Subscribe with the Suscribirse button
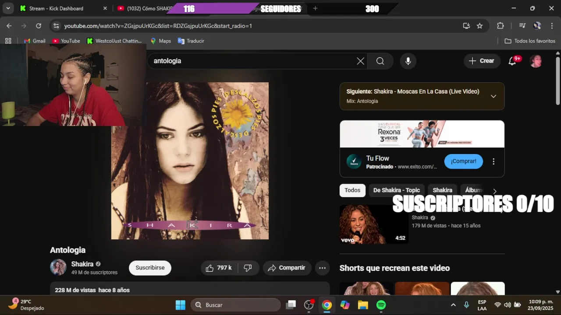Screen dimensions: 561x315 pos(150,268)
